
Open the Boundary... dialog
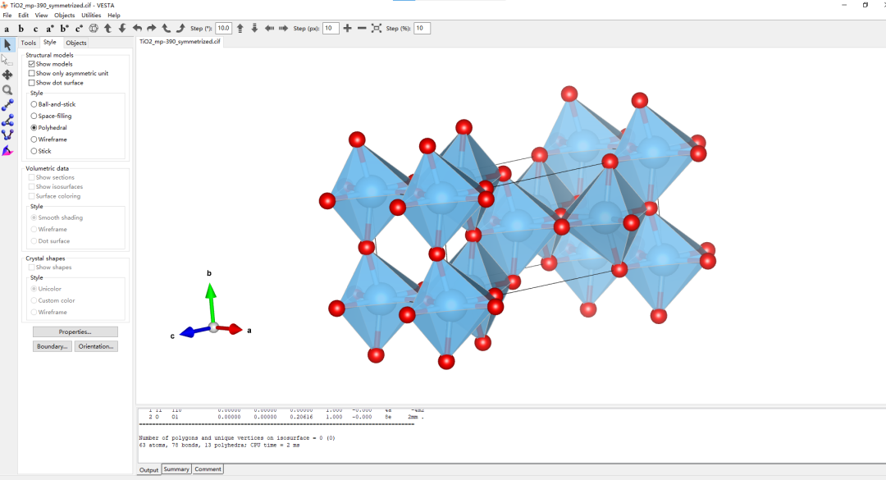coord(53,346)
